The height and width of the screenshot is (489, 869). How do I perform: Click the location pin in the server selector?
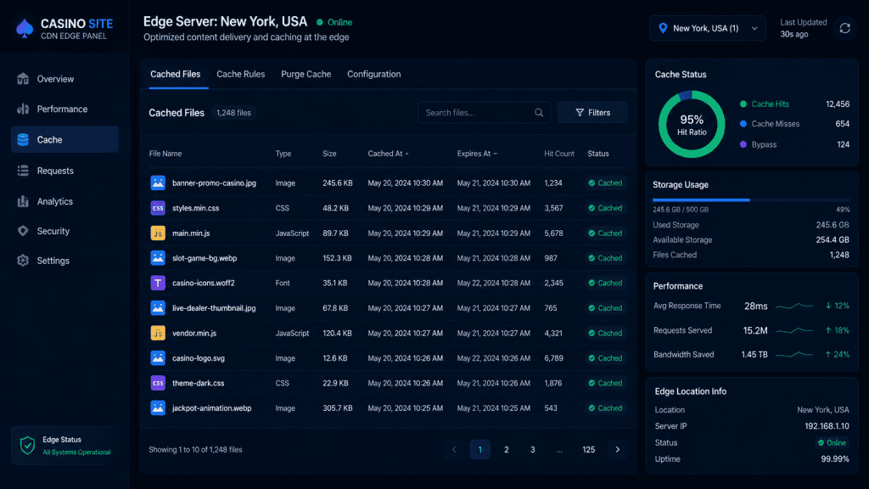(x=663, y=28)
